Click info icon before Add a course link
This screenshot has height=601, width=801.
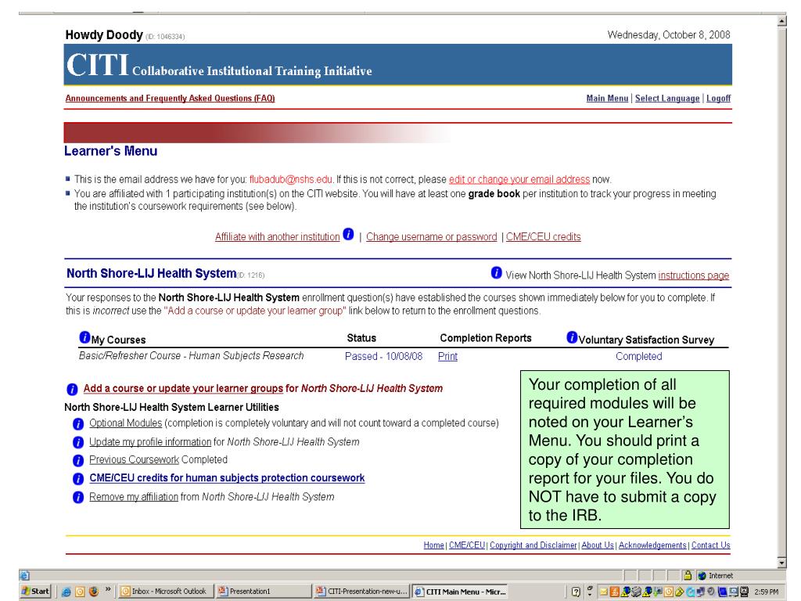(x=73, y=390)
